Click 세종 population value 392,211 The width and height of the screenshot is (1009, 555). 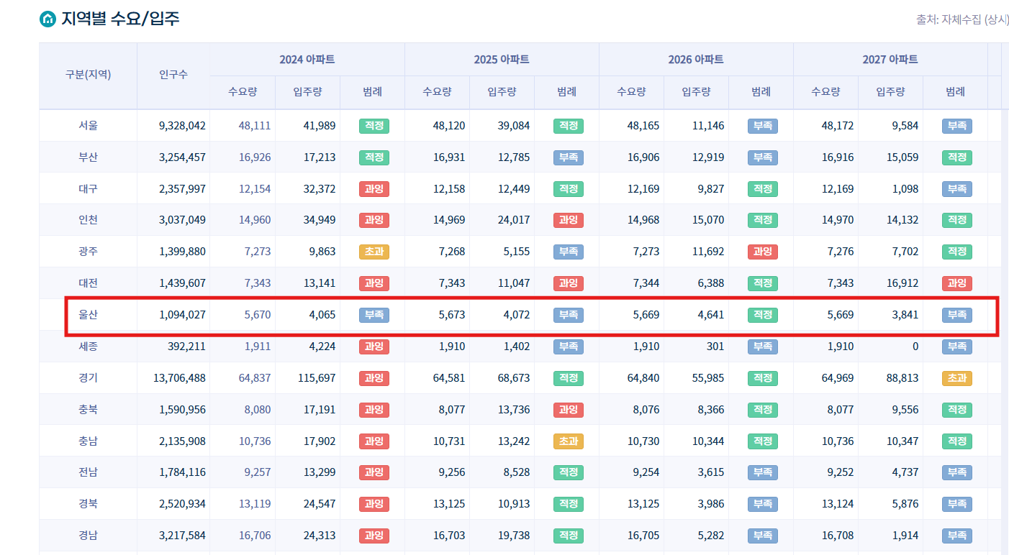(x=186, y=347)
